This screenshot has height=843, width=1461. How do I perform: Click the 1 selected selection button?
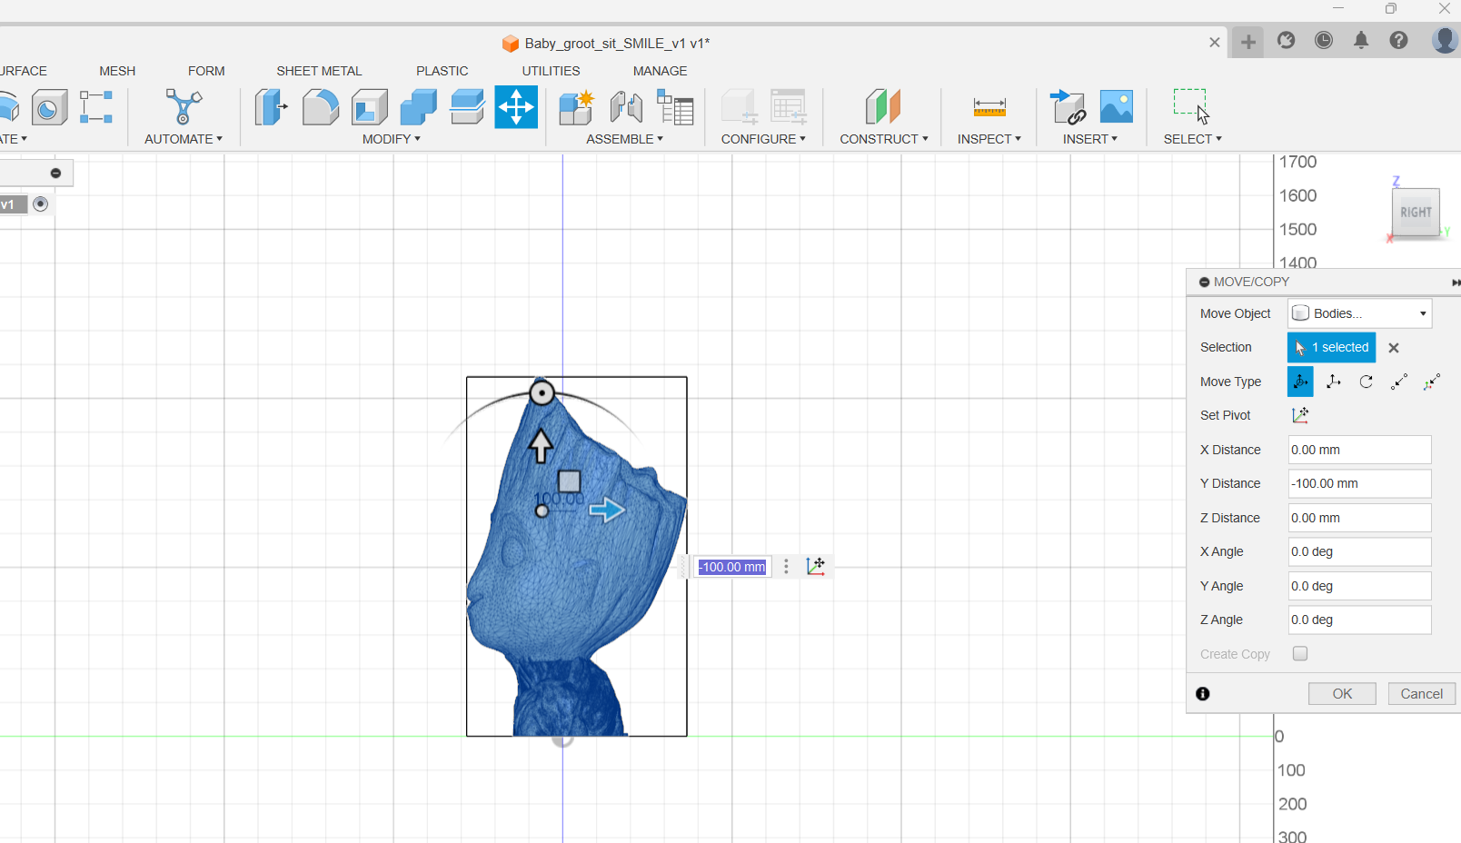[x=1331, y=348]
